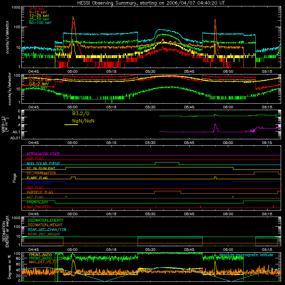Click the 'DECIMATION ENERGY or weight' axis label

[5, 231]
